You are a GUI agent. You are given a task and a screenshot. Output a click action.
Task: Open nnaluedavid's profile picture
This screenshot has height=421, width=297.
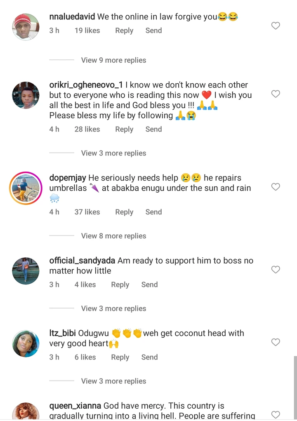pyautogui.click(x=26, y=27)
